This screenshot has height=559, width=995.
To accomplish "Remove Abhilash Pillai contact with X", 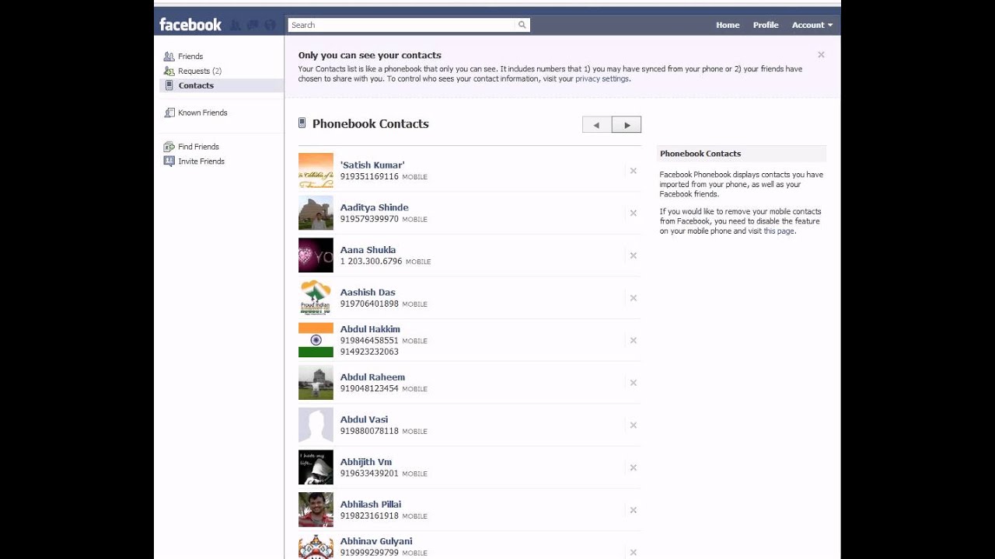I will tap(634, 510).
